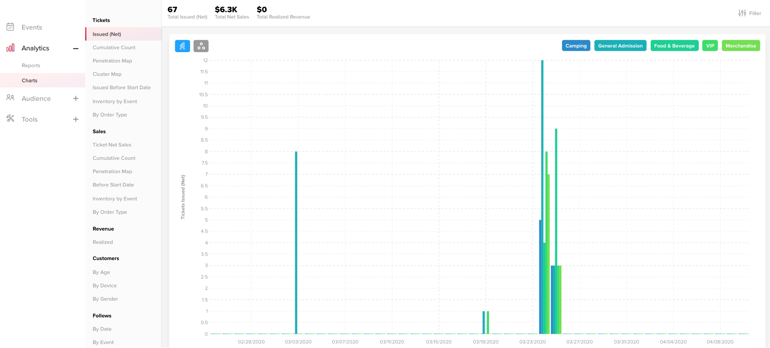Click the Follows section heading
The width and height of the screenshot is (770, 348).
coord(102,316)
